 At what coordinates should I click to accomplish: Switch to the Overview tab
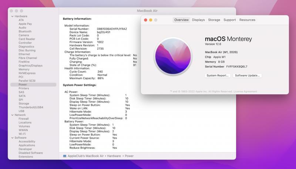(x=181, y=20)
